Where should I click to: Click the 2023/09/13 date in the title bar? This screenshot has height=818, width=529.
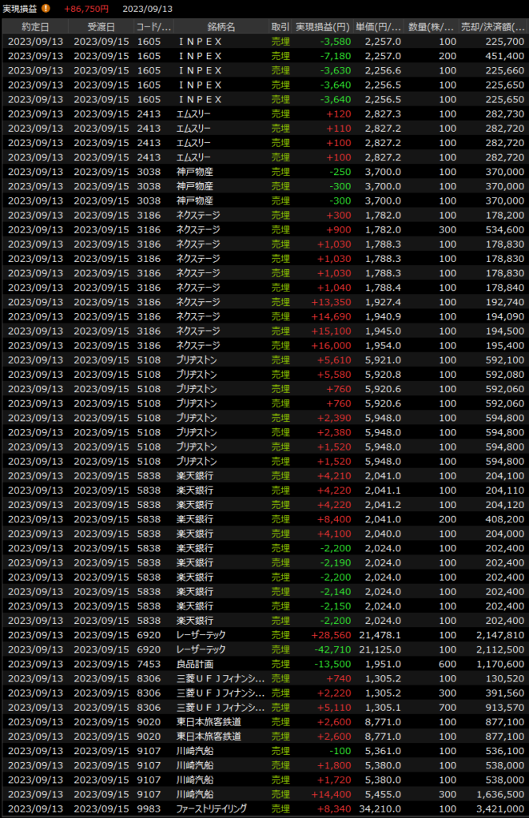click(146, 9)
